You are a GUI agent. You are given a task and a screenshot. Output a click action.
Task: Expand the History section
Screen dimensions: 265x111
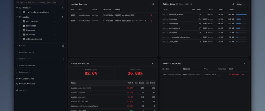coord(21,46)
